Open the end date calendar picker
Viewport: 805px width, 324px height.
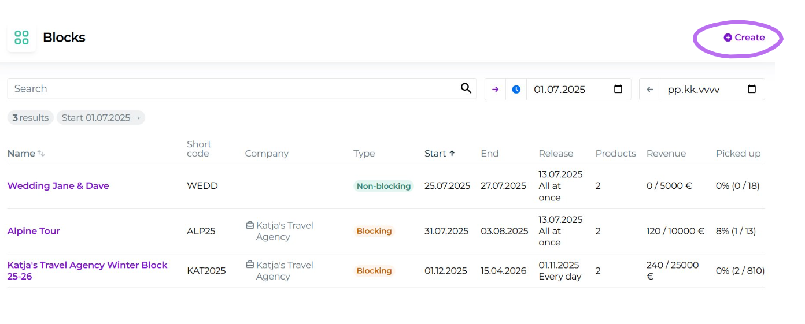coord(751,90)
